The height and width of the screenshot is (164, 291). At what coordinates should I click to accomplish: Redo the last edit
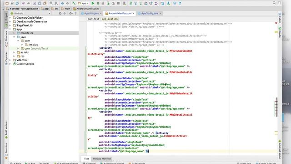tap(28, 3)
